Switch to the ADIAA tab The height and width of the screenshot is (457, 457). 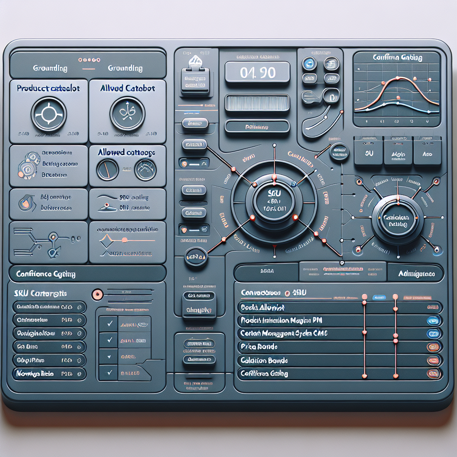point(266,271)
